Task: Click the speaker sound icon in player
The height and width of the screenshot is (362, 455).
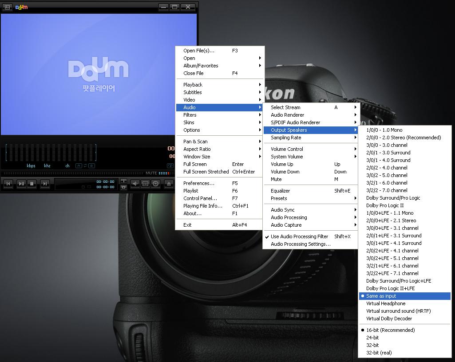Action: [x=135, y=184]
